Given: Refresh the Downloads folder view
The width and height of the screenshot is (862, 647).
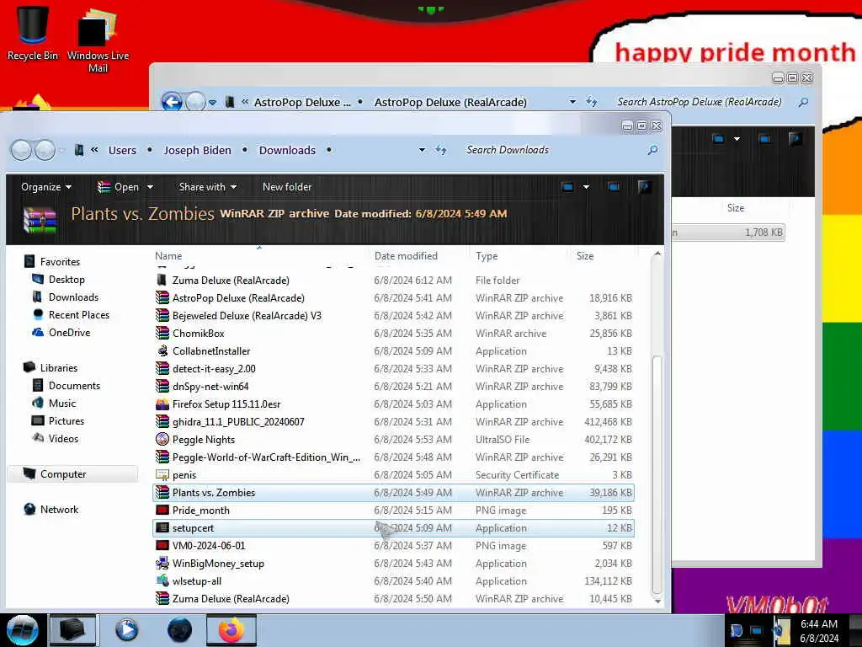Looking at the screenshot, I should 441,150.
